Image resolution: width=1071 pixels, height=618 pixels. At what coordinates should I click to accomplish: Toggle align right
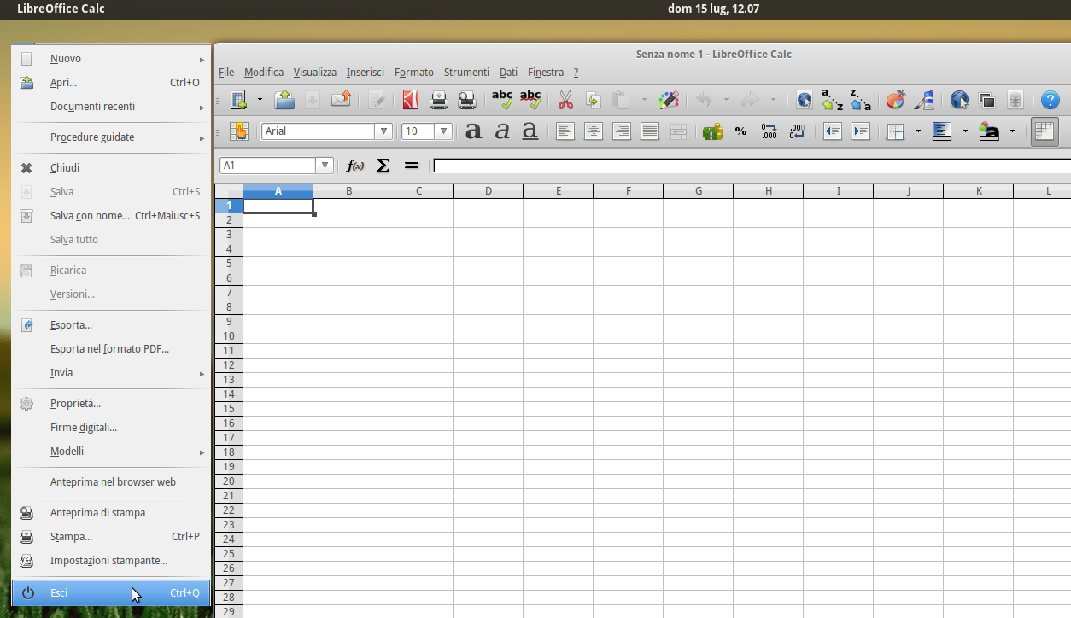tap(622, 131)
